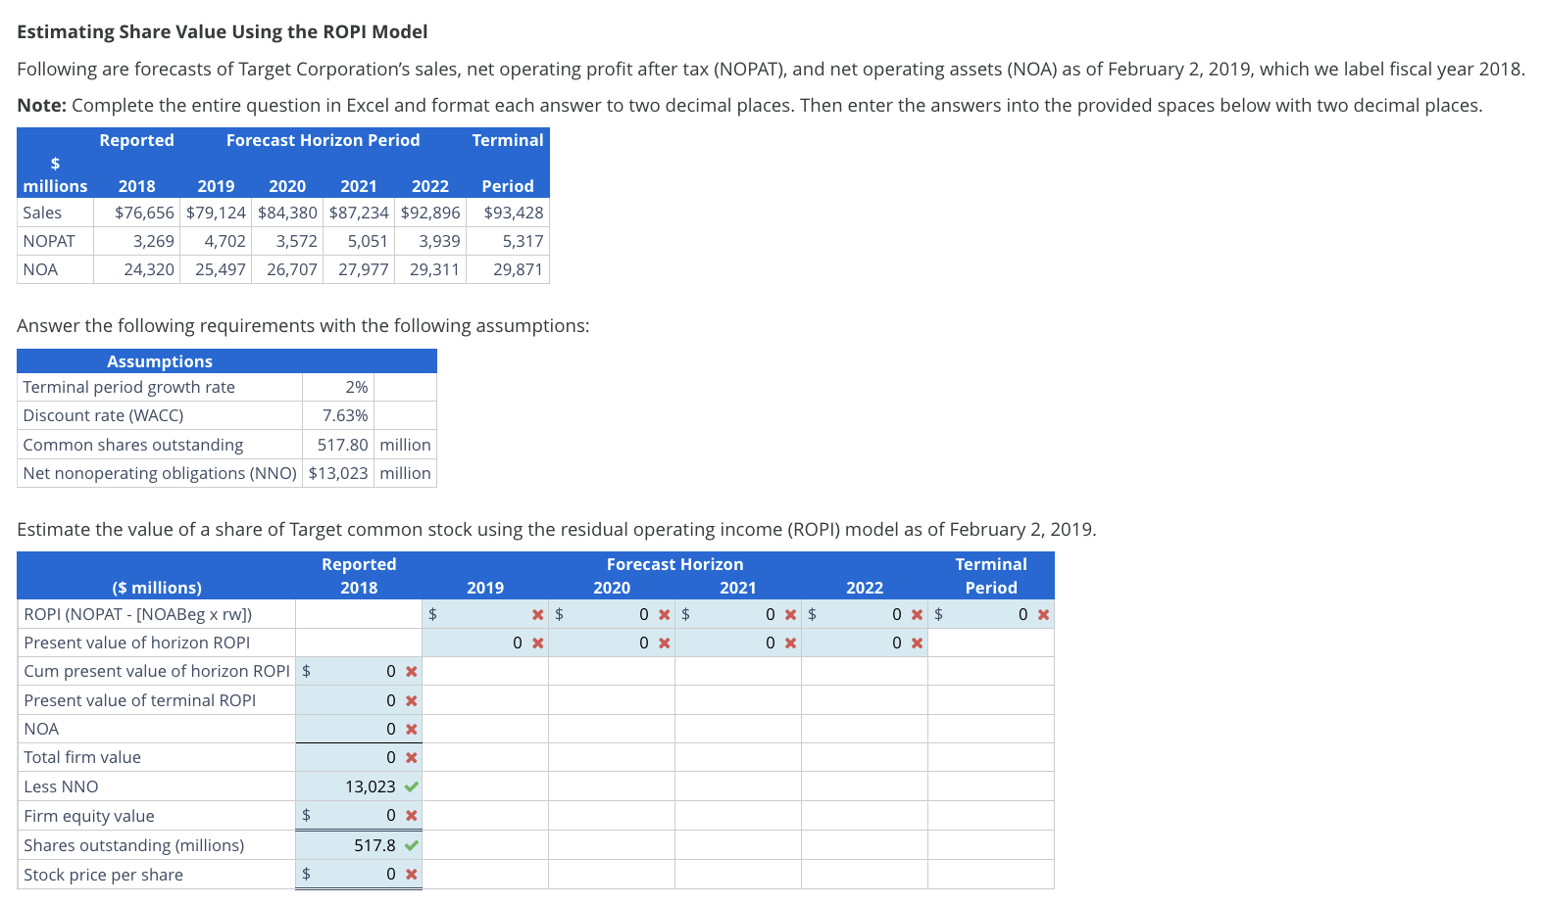Click the Terminal Period ROPI input field
The width and height of the screenshot is (1545, 905).
pos(991,614)
